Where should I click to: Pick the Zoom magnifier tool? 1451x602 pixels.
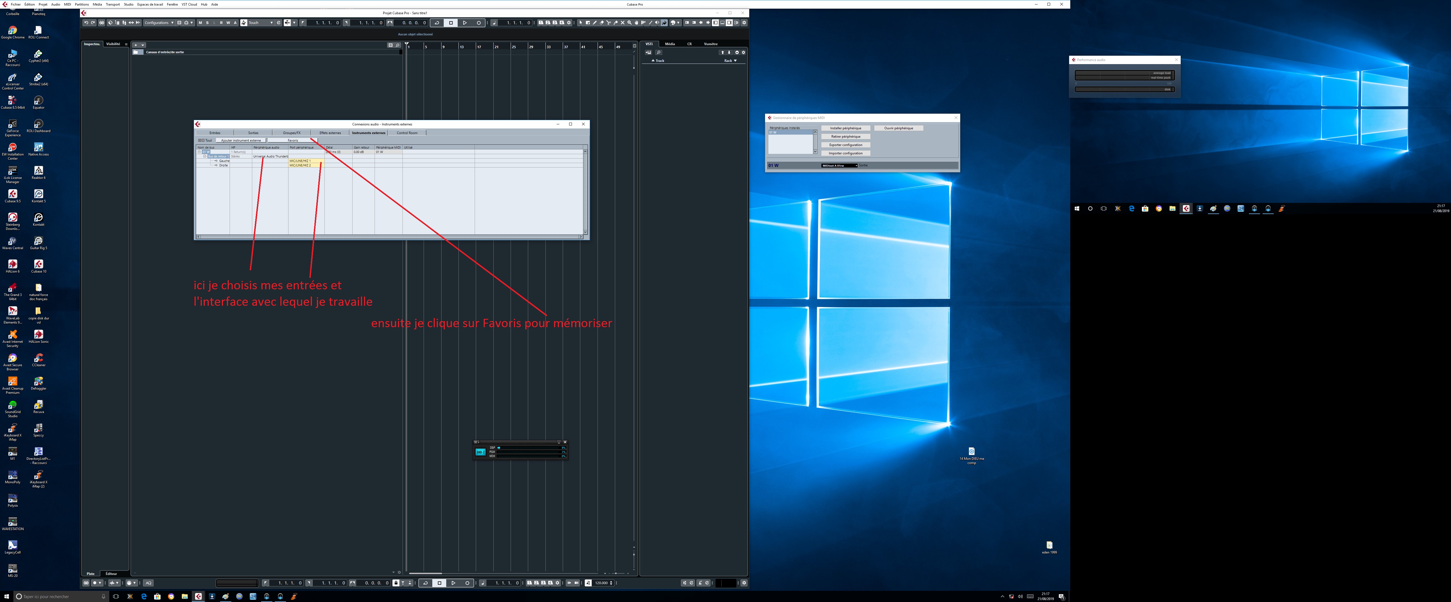(x=630, y=23)
